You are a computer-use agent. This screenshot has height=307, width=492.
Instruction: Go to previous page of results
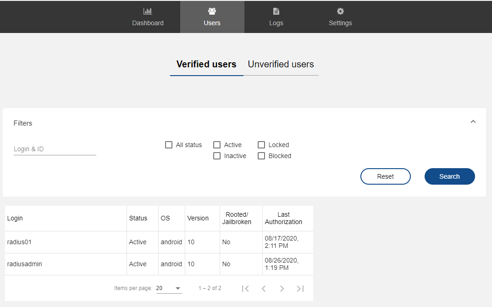(264, 288)
